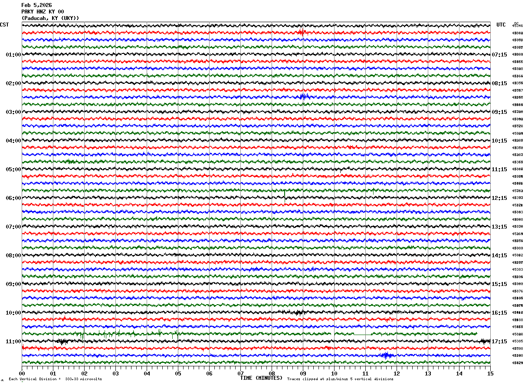Click the "CST" timezone label
525x385 pixels.
coord(4,25)
